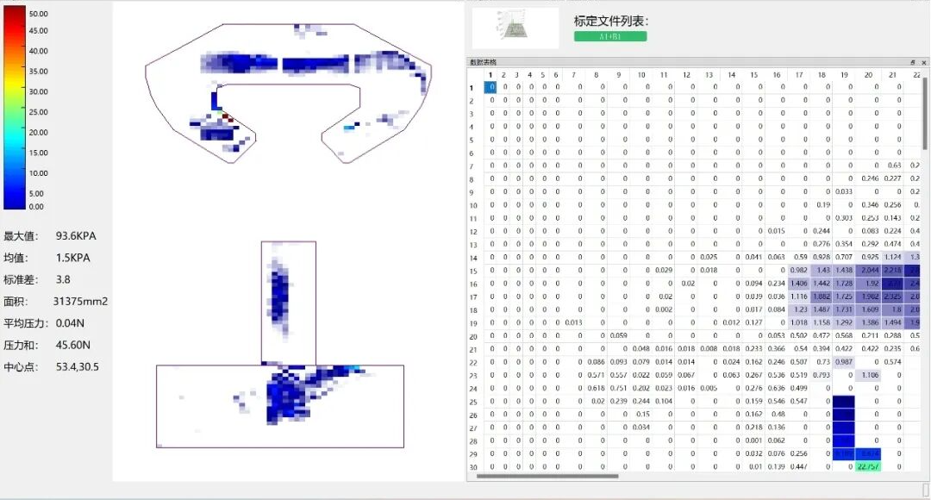Close the data table panel
931x500 pixels.
(x=923, y=62)
